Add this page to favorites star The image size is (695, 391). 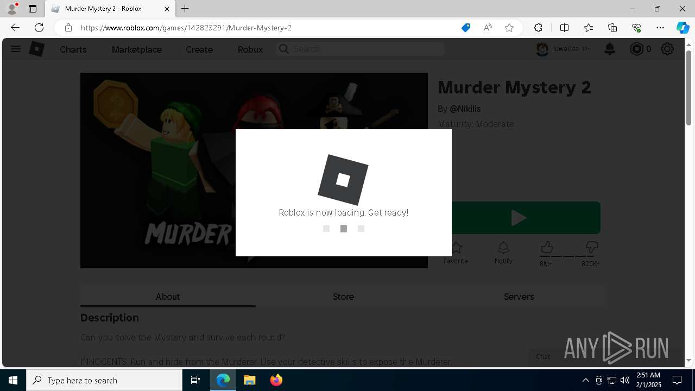[509, 28]
